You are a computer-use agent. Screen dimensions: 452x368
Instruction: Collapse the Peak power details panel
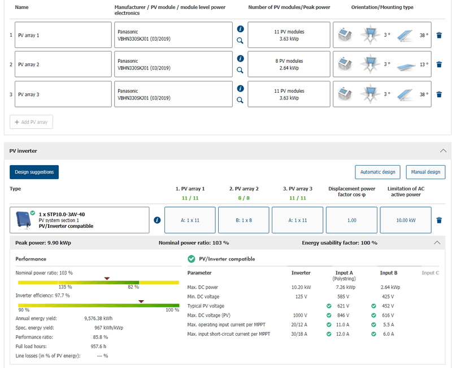pos(436,243)
